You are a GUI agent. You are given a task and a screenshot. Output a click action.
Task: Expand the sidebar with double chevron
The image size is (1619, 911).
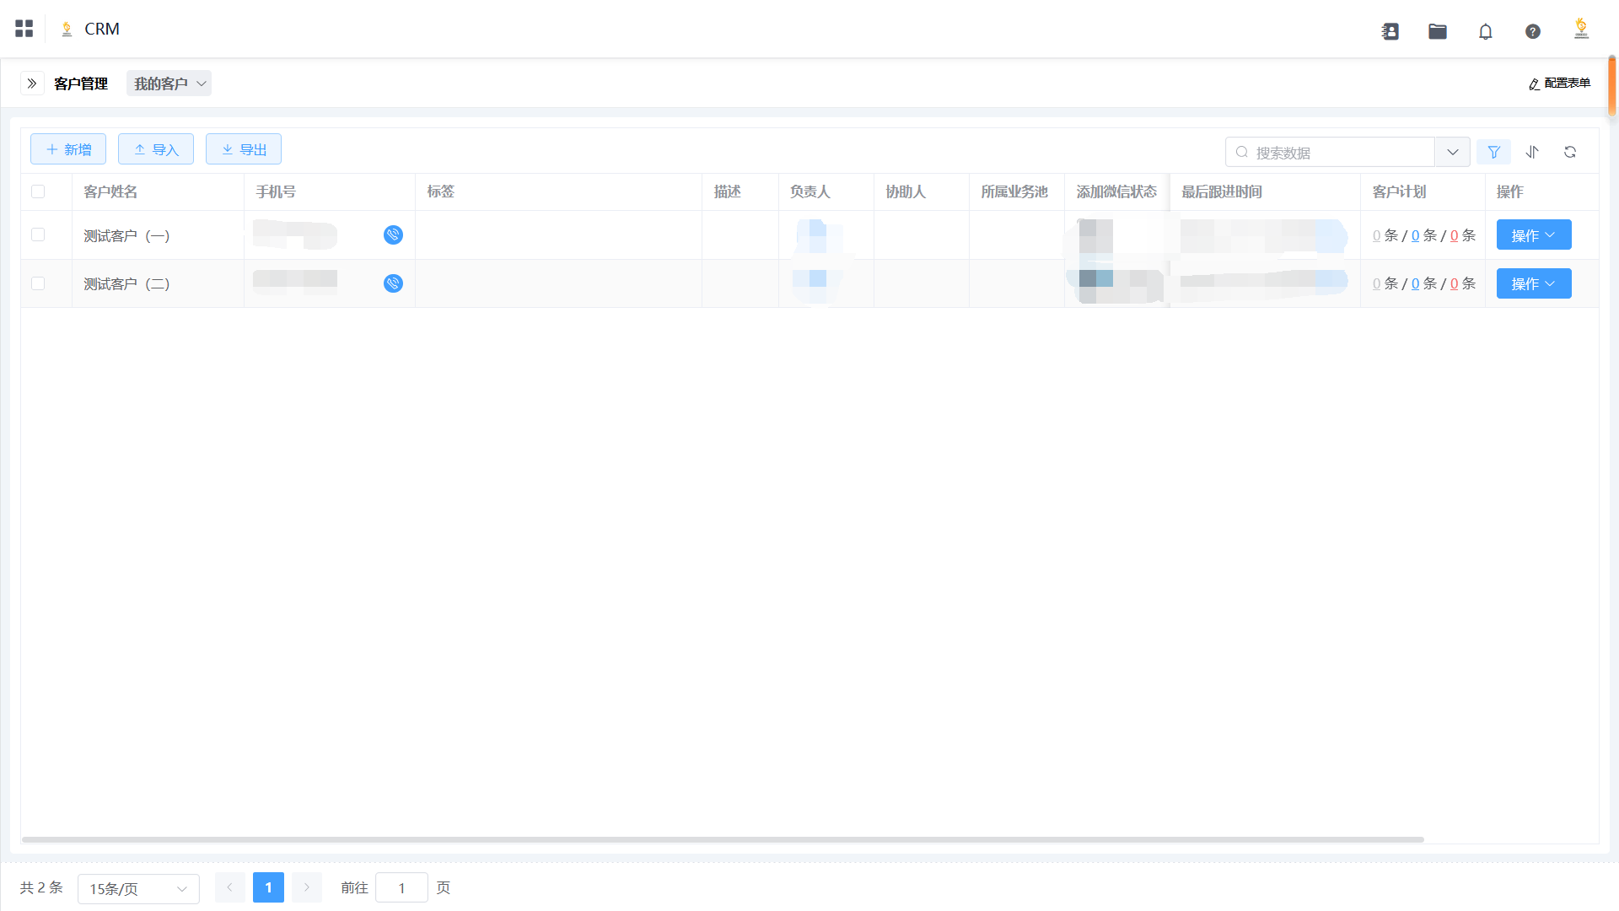tap(32, 84)
